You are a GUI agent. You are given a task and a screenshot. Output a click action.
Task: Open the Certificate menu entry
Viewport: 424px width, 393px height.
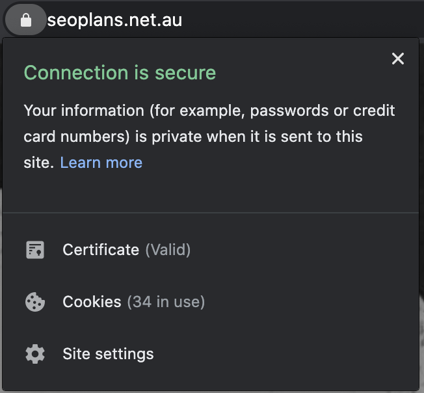211,250
